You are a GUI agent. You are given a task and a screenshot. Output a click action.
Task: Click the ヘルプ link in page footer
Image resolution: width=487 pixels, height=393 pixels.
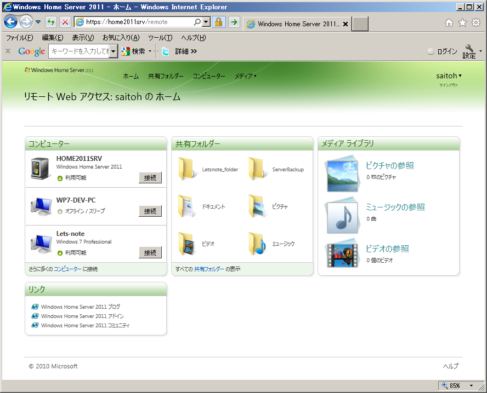pyautogui.click(x=450, y=366)
